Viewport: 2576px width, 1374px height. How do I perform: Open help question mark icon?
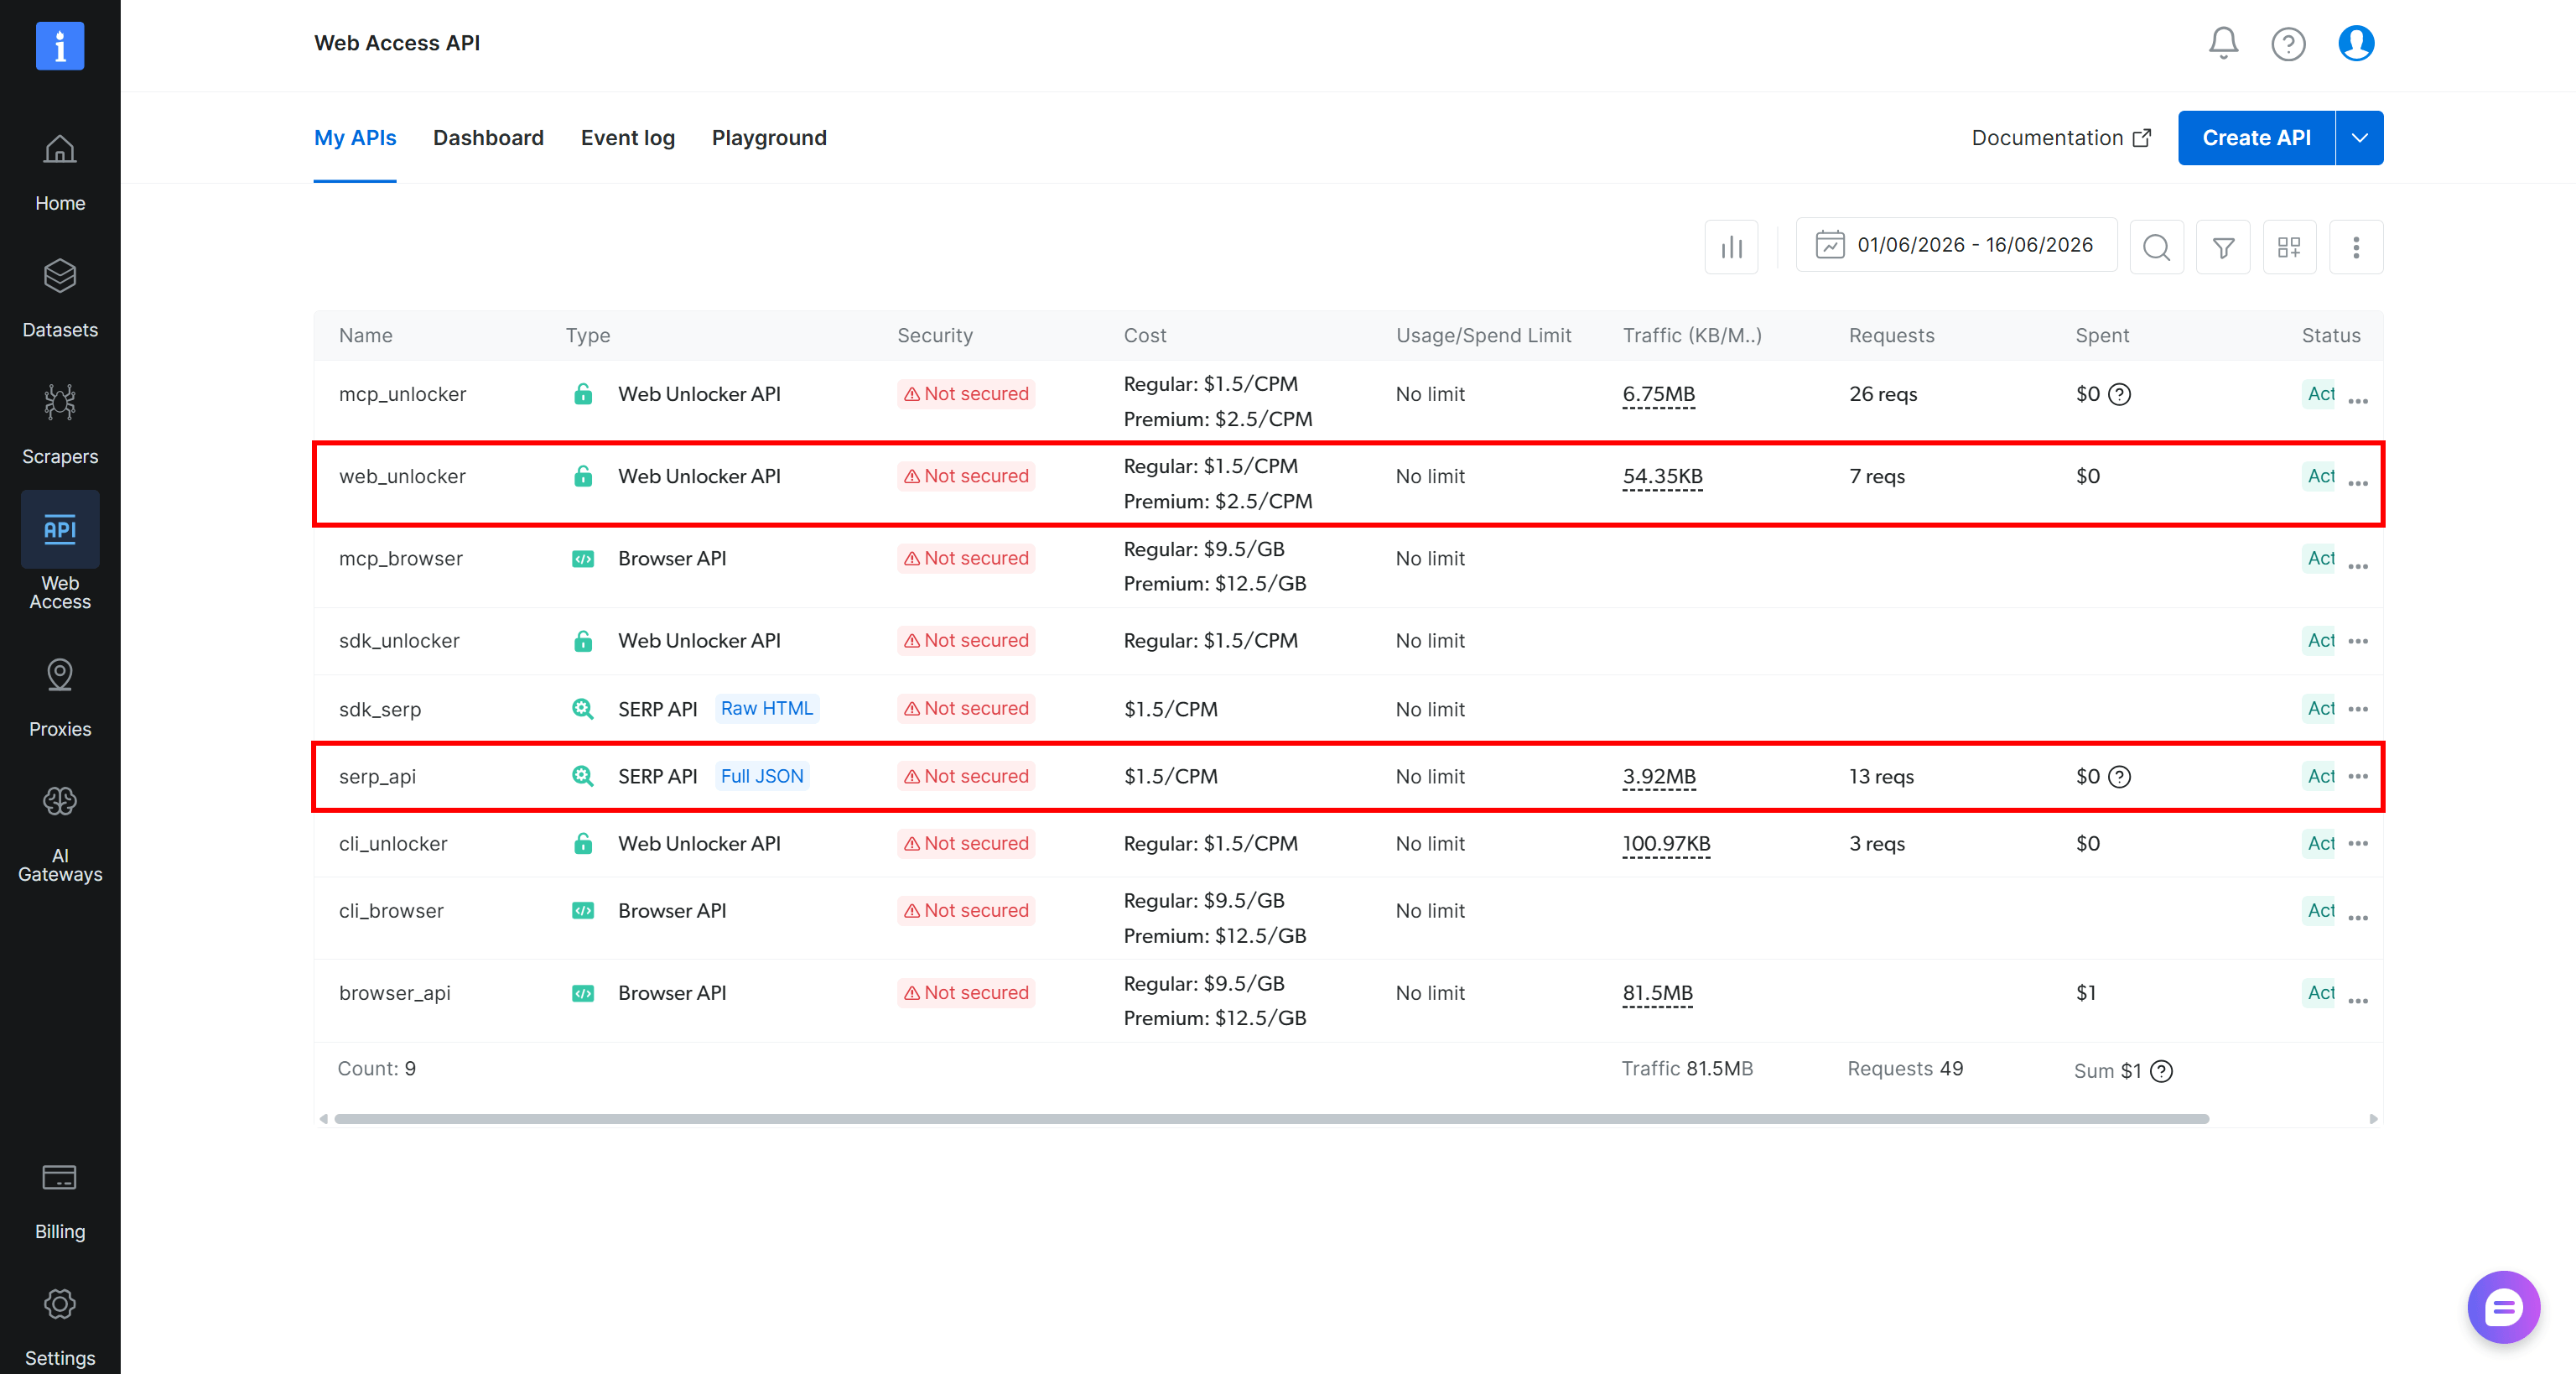click(x=2288, y=43)
